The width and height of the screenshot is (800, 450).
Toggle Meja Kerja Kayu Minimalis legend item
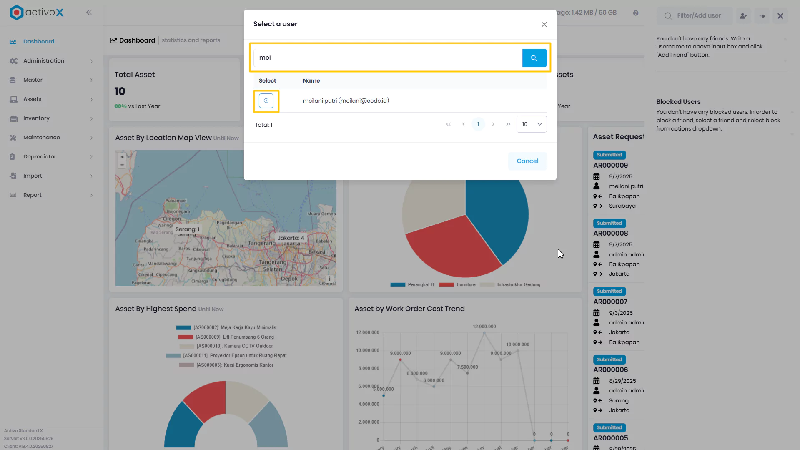click(x=226, y=328)
